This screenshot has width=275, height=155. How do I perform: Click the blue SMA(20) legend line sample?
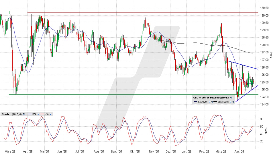[x=195, y=102]
